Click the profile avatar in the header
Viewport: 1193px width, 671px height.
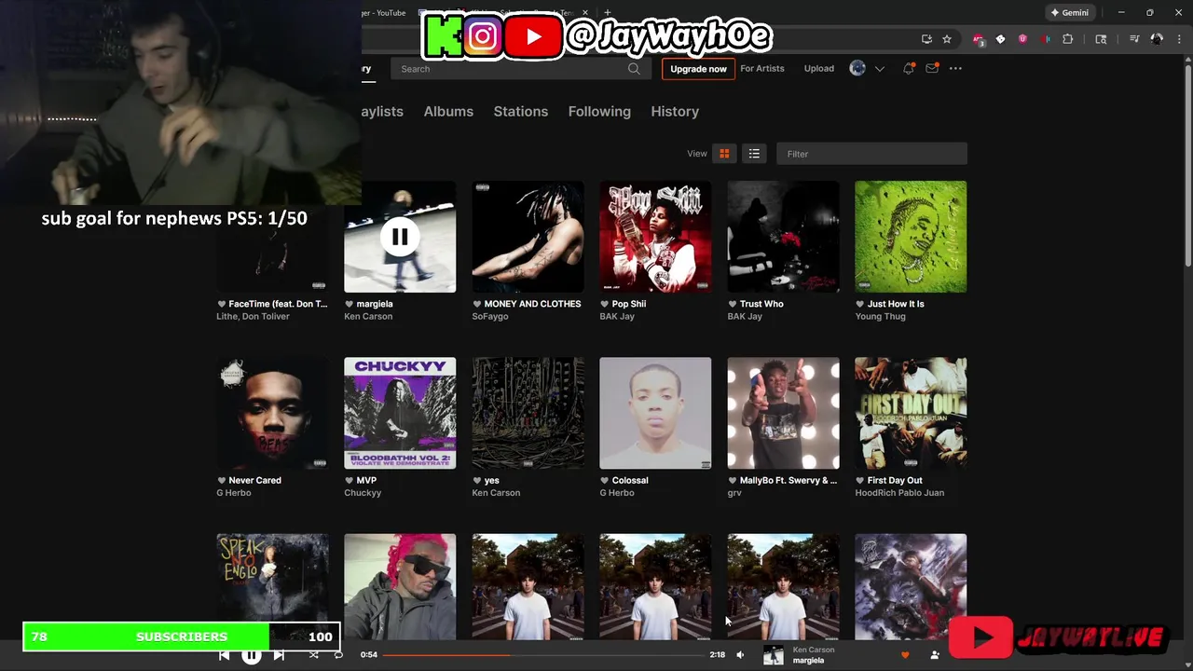(x=857, y=69)
